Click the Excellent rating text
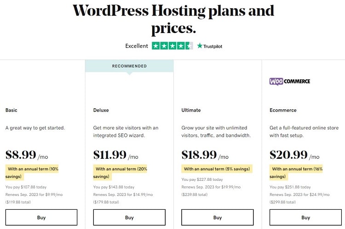This screenshot has width=345, height=229. point(137,46)
